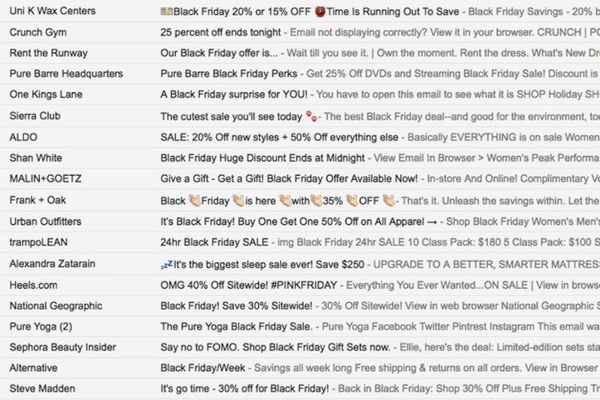Open Heels.com #PINKFRIDAY email

coord(300,285)
